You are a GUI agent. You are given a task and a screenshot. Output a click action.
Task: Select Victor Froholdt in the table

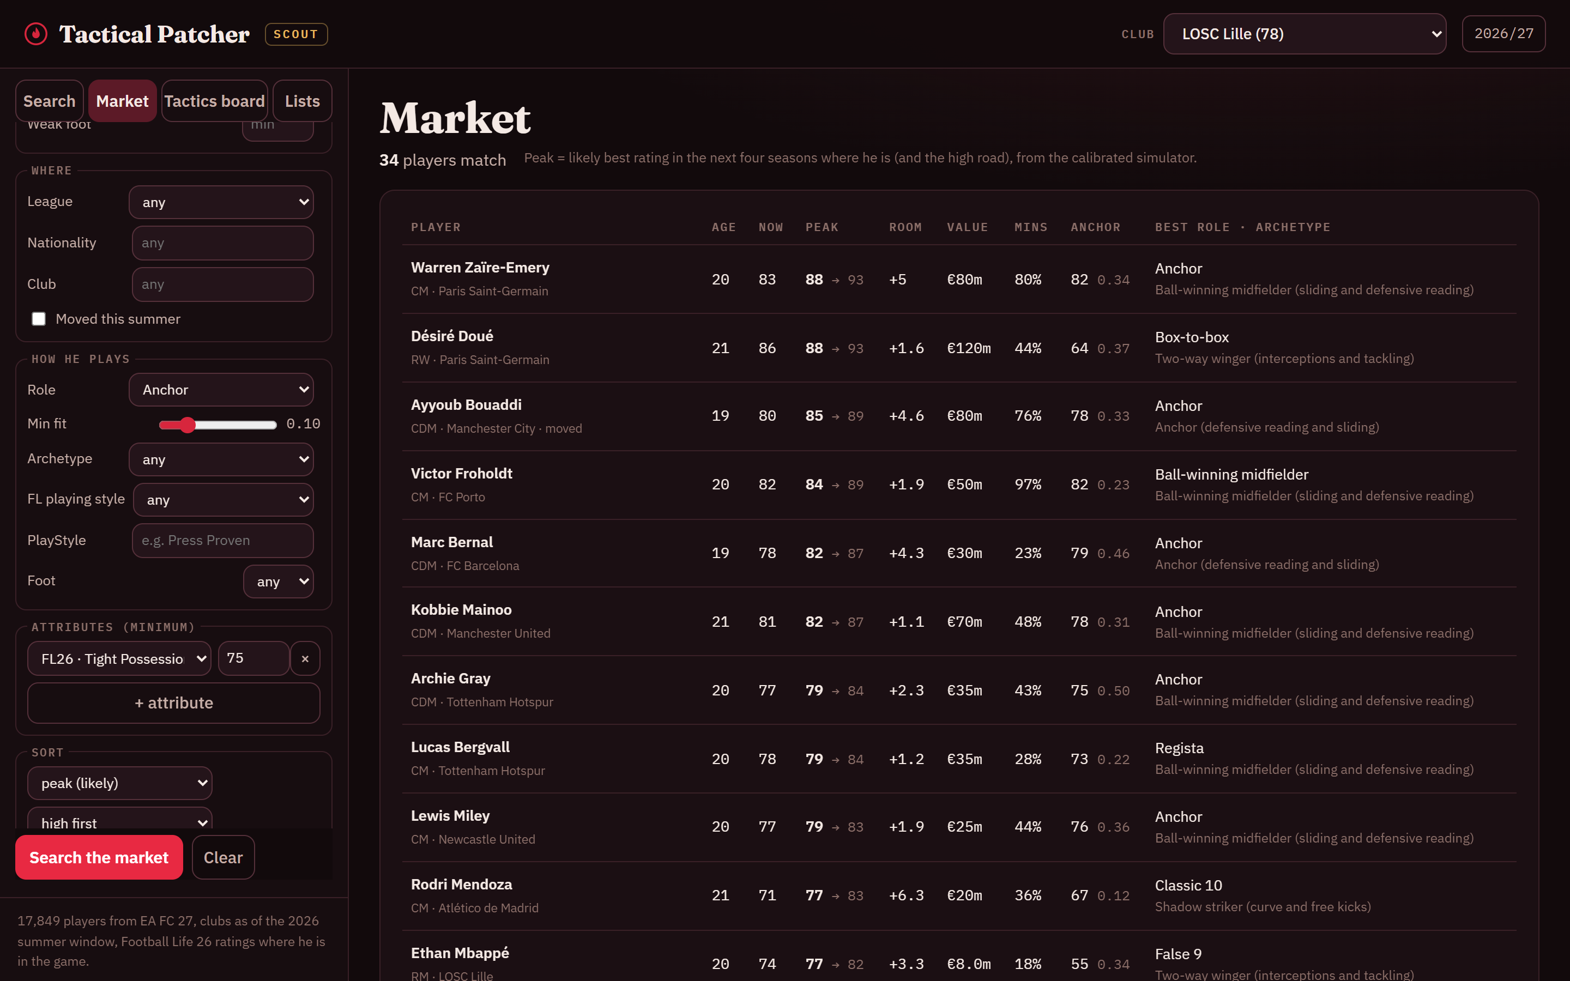959,485
